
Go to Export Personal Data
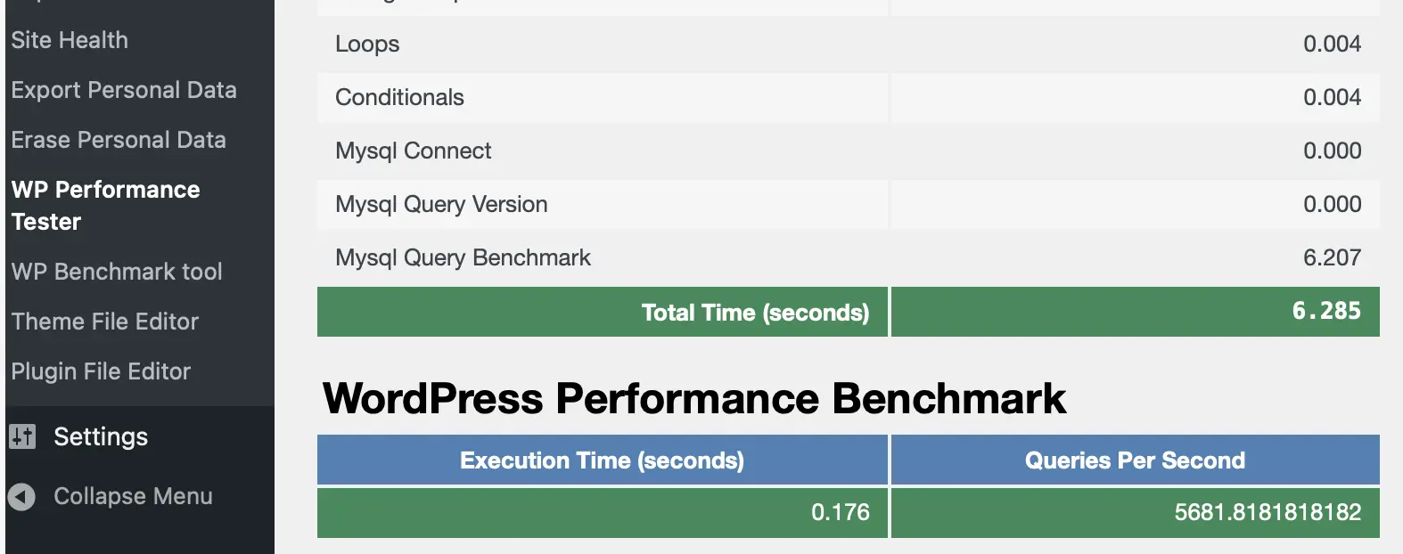pyautogui.click(x=124, y=90)
